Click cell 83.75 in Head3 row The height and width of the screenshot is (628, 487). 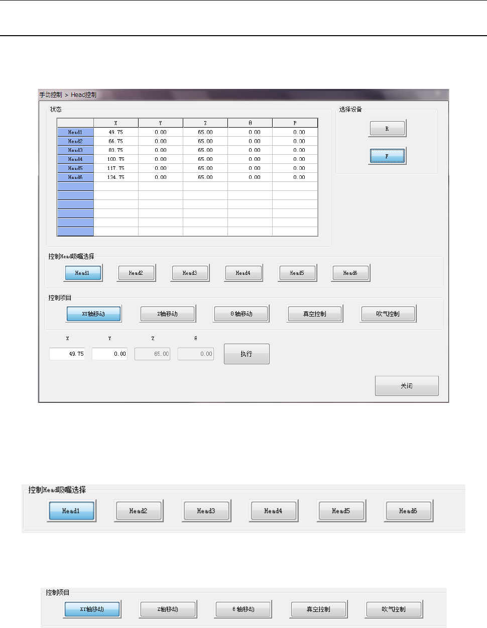[x=116, y=150]
